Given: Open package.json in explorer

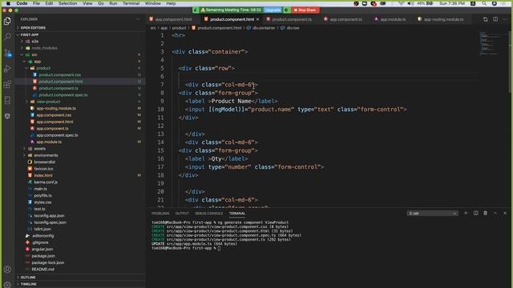Looking at the screenshot, I should (x=43, y=256).
